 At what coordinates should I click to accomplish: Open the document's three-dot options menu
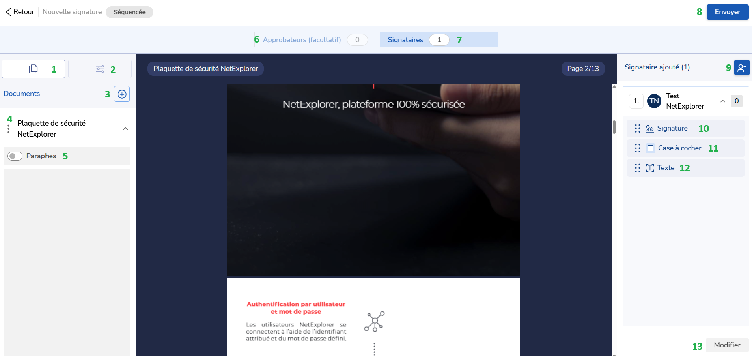[x=9, y=128]
